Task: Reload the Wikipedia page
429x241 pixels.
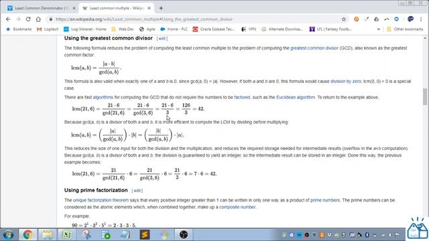Action: 28,19
